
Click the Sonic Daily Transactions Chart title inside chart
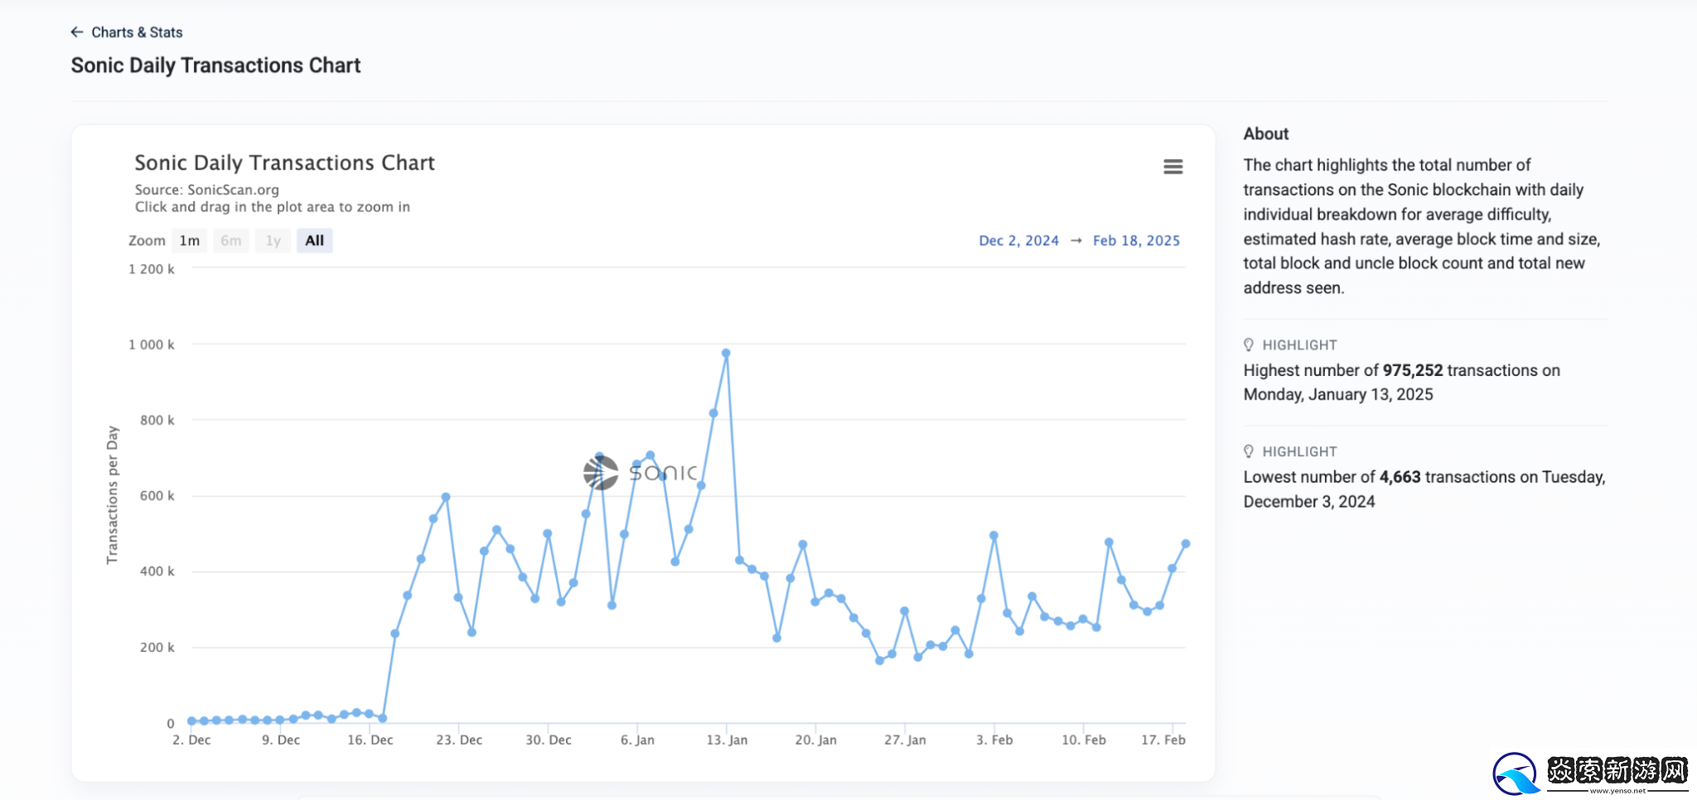point(284,163)
